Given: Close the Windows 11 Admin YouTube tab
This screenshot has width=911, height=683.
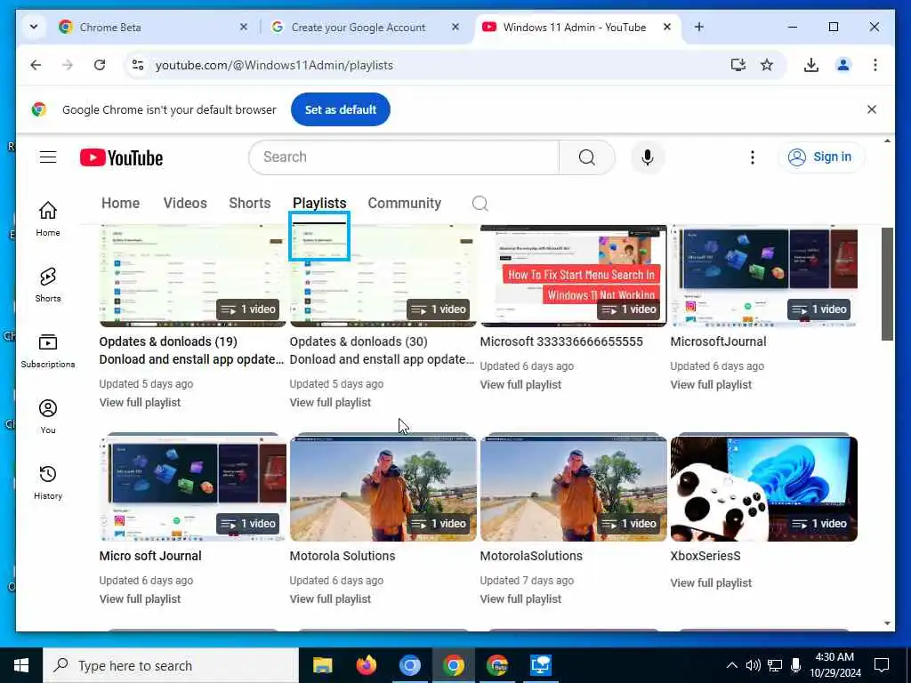Looking at the screenshot, I should pos(667,27).
